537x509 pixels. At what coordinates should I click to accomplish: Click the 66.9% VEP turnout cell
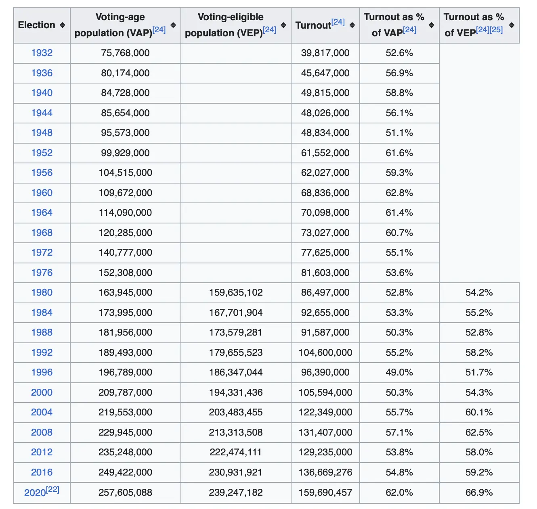[479, 492]
